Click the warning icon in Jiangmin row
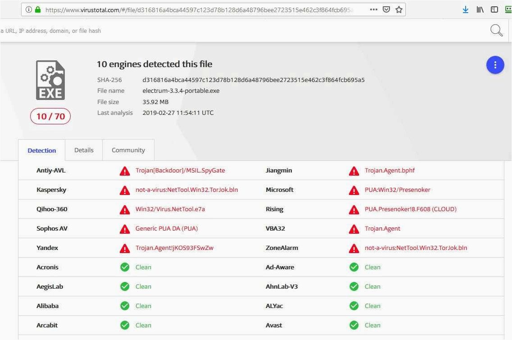This screenshot has width=512, height=340. click(x=354, y=171)
